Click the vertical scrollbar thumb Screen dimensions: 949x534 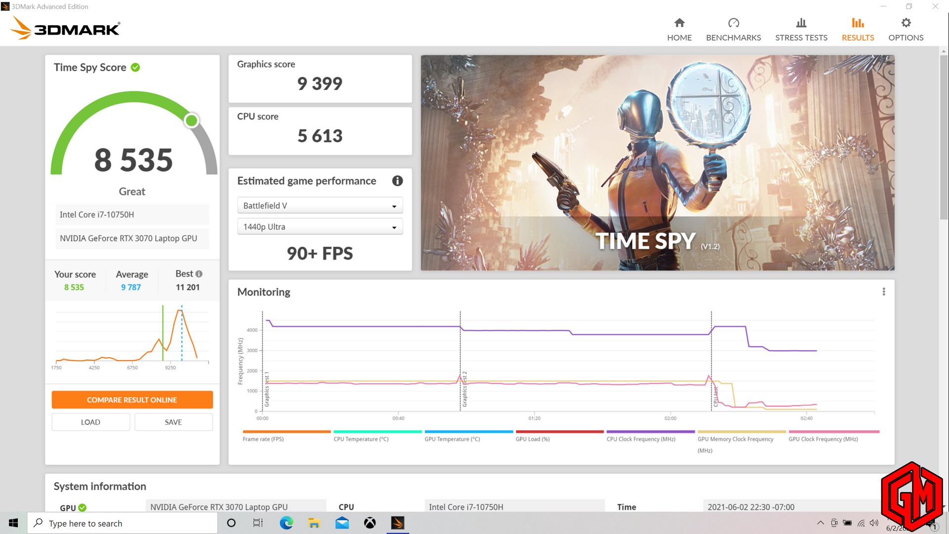point(944,138)
